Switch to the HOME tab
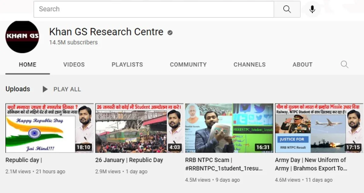The height and width of the screenshot is (193, 364). (x=28, y=65)
